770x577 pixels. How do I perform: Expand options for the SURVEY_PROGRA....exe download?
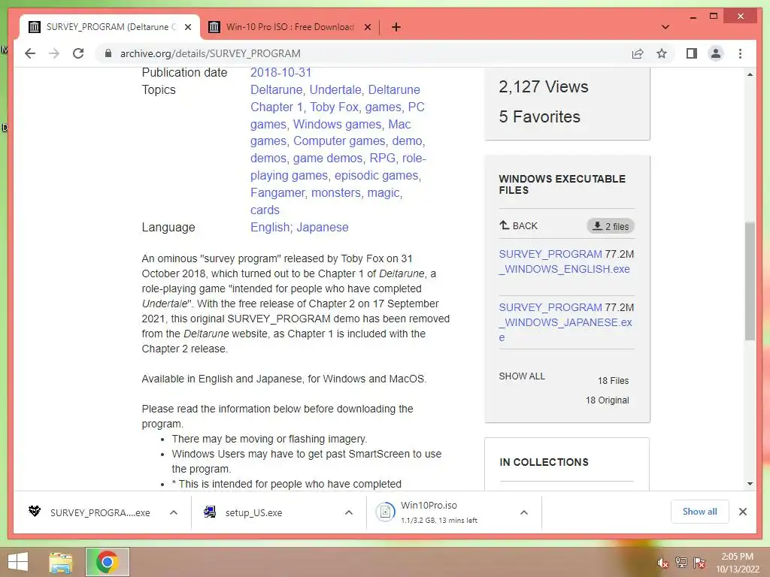point(174,512)
